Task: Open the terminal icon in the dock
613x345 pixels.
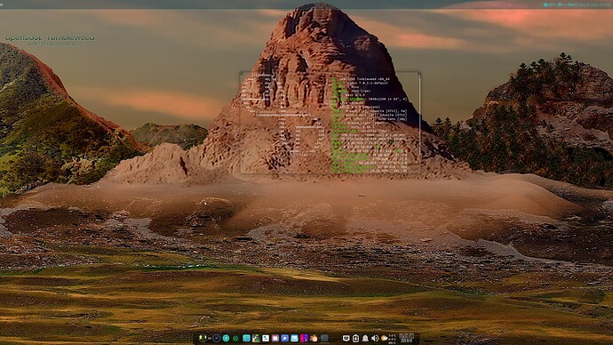Action: tap(324, 338)
